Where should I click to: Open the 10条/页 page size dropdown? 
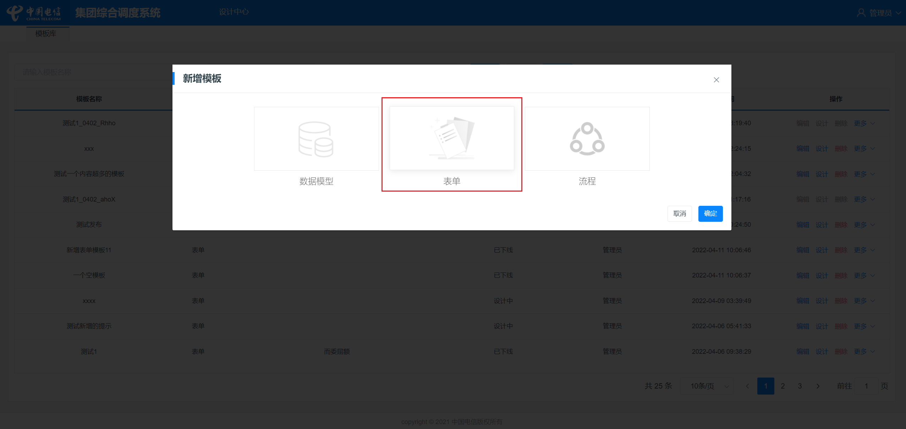tap(706, 386)
